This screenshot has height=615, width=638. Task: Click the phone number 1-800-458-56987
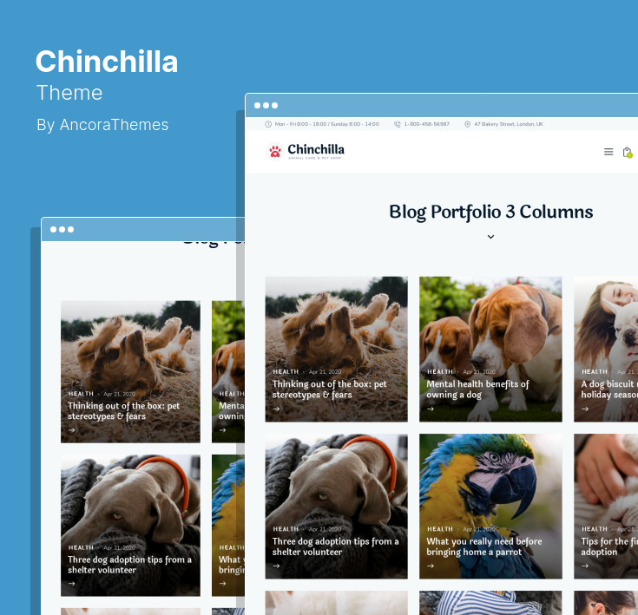pyautogui.click(x=427, y=124)
